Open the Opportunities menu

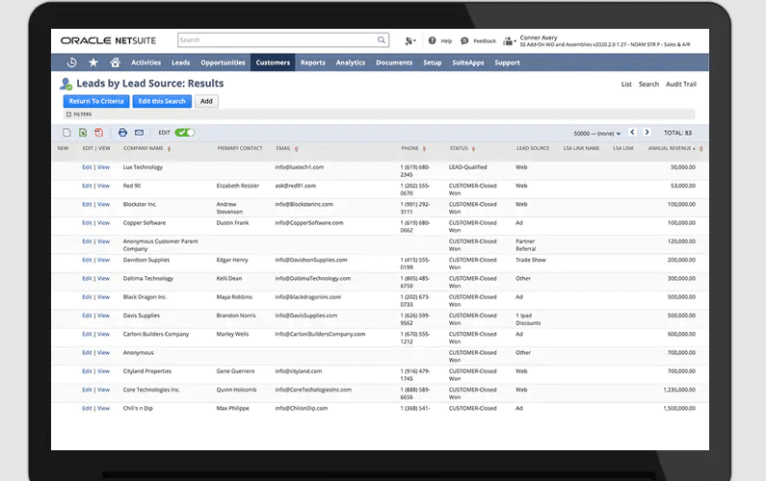pyautogui.click(x=223, y=63)
